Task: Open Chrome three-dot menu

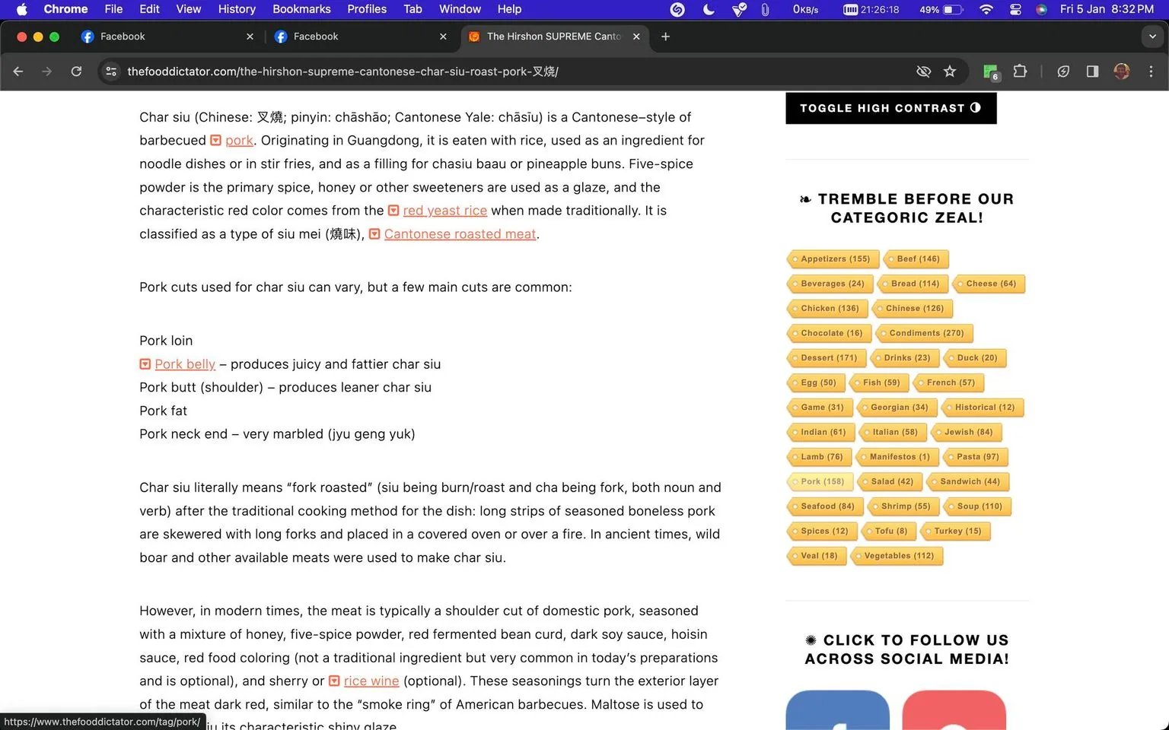Action: pos(1151,71)
